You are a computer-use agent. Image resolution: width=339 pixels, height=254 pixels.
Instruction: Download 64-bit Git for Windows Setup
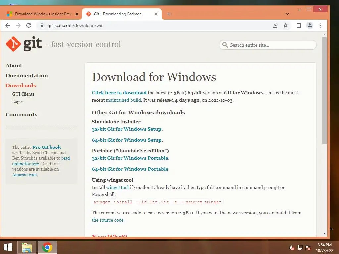(x=126, y=140)
